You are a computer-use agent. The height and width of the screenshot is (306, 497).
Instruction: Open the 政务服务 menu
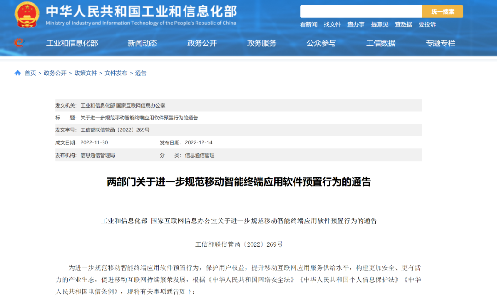261,43
